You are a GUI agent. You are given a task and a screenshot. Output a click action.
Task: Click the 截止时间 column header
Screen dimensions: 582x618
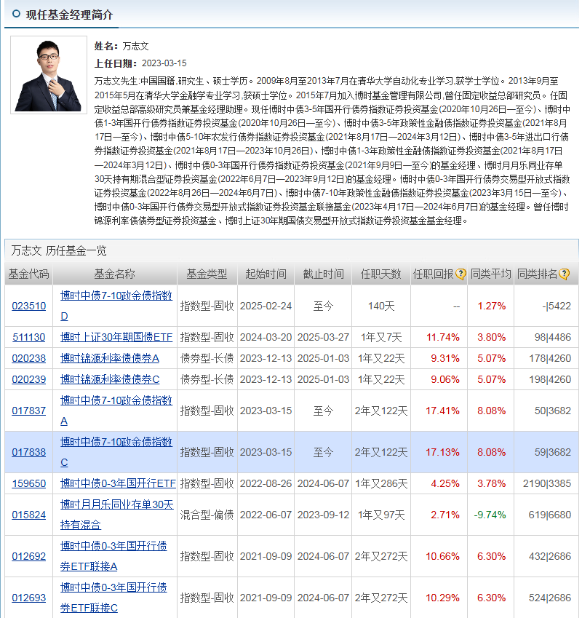pyautogui.click(x=323, y=274)
